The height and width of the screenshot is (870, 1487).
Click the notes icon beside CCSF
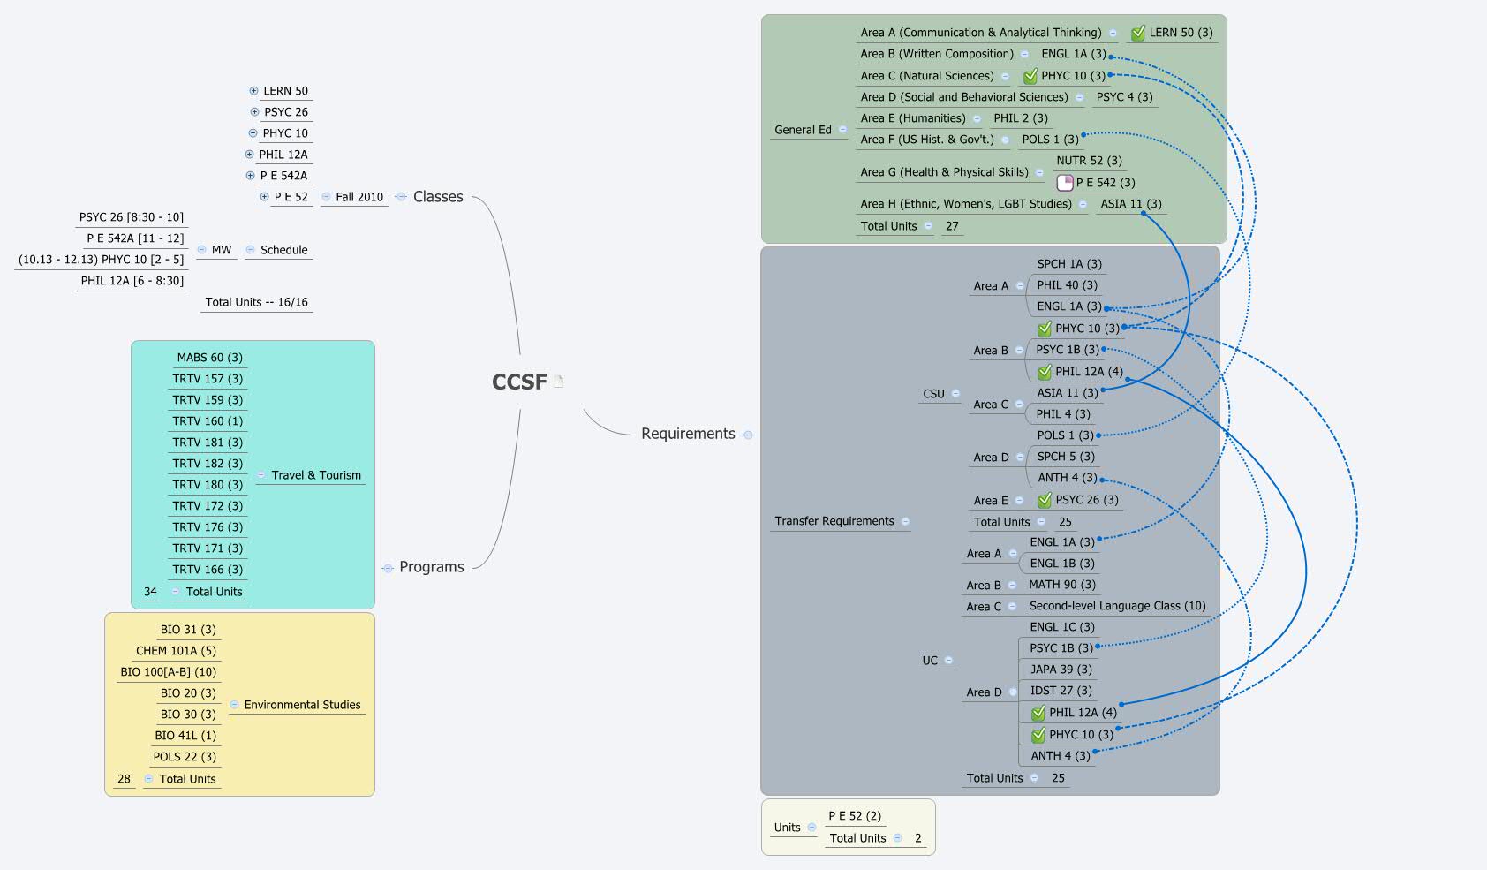[x=558, y=382]
